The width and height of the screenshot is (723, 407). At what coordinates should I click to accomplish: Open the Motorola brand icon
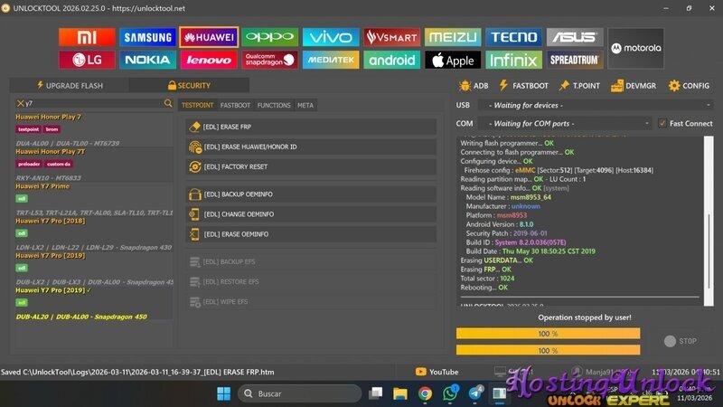(x=635, y=48)
